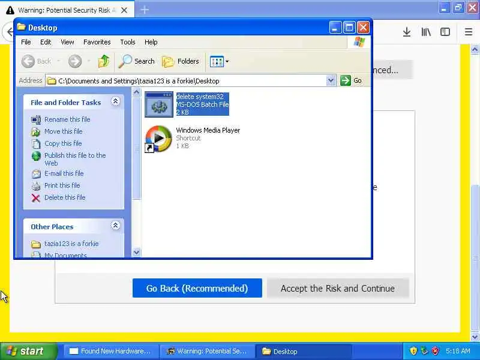Click Accept the Risk and Continue
This screenshot has height=360, width=480.
[x=338, y=288]
